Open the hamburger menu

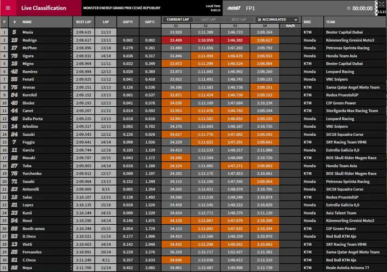[x=8, y=8]
